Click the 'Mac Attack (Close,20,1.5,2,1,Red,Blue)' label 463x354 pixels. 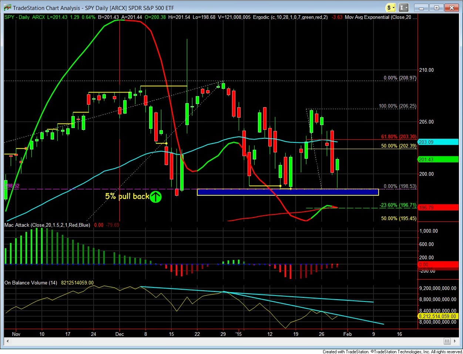[47, 225]
